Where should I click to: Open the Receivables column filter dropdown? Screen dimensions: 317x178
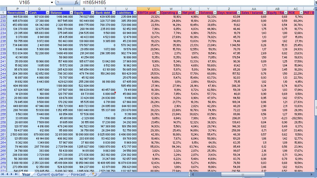pos(26,12)
